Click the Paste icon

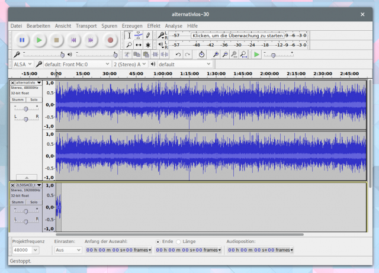tap(146, 54)
